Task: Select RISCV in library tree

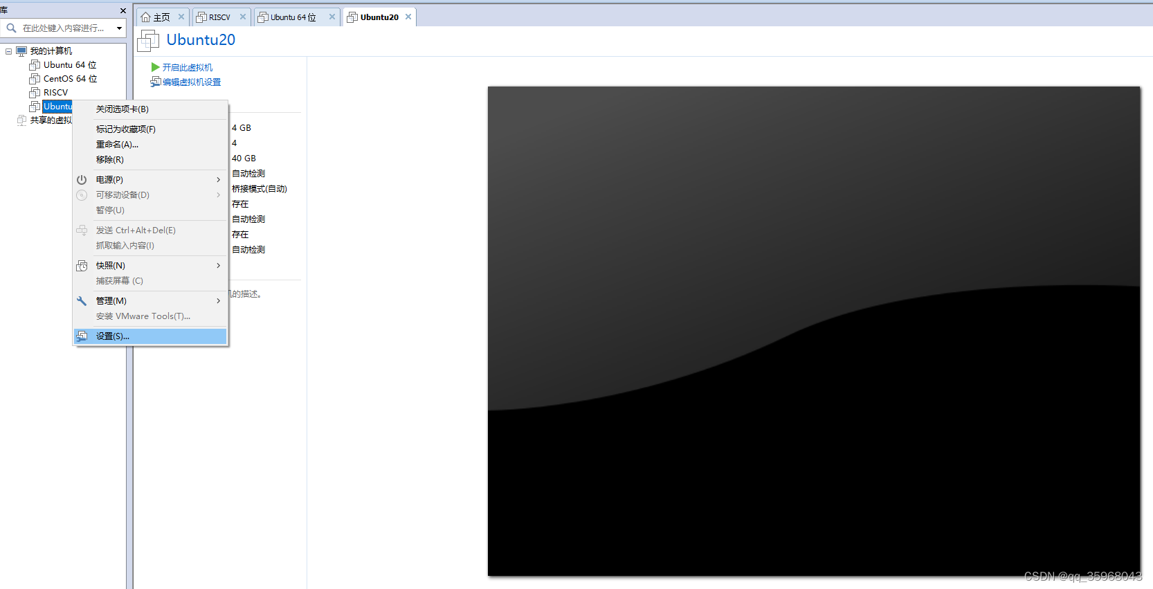Action: (x=55, y=93)
